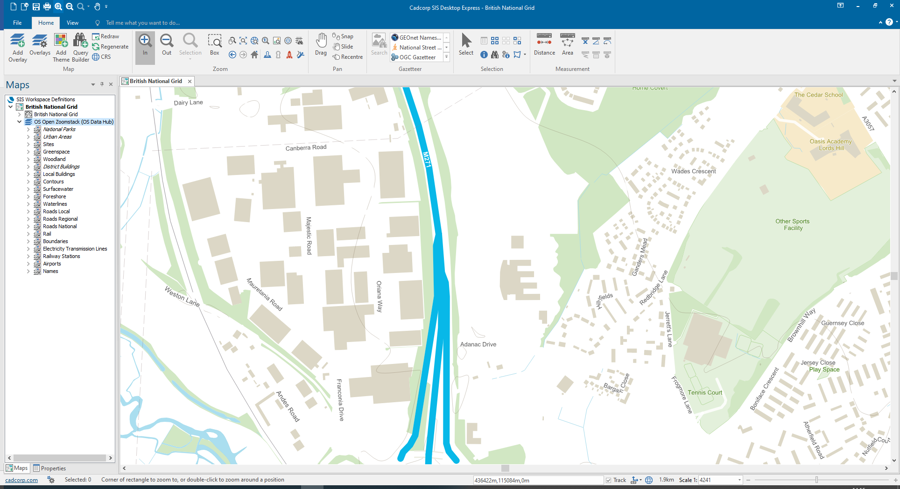Screen dimensions: 900x489
Task: Switch to the View ribbon tab
Action: coord(72,22)
